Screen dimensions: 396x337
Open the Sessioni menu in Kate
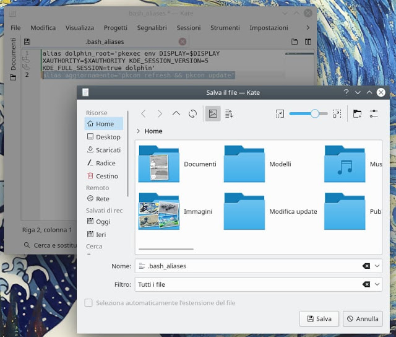(x=189, y=27)
